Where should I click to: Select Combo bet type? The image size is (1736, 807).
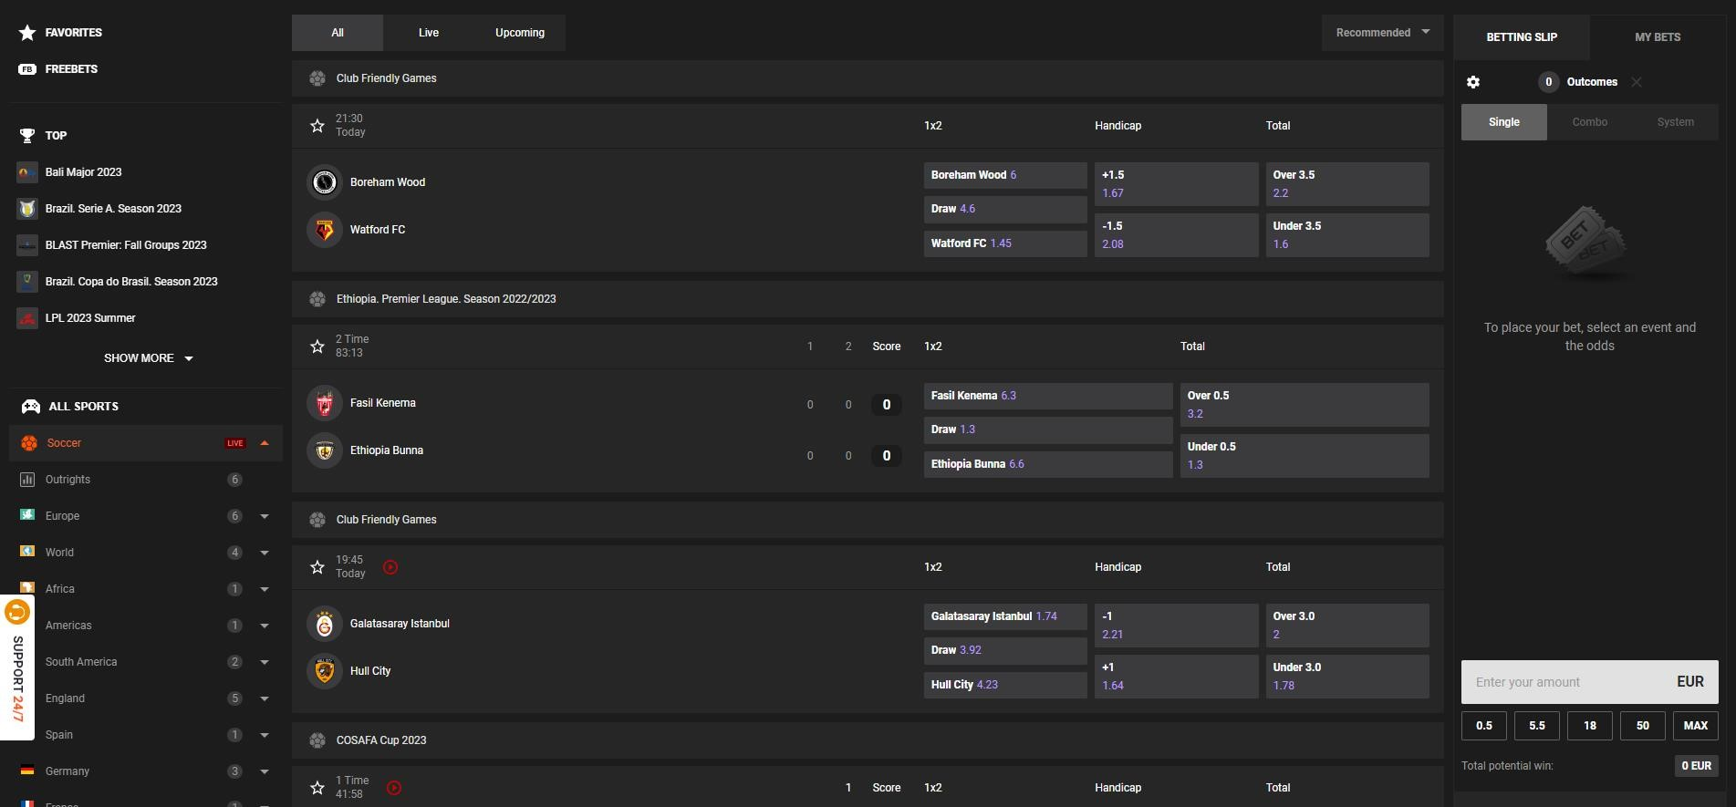(1590, 122)
